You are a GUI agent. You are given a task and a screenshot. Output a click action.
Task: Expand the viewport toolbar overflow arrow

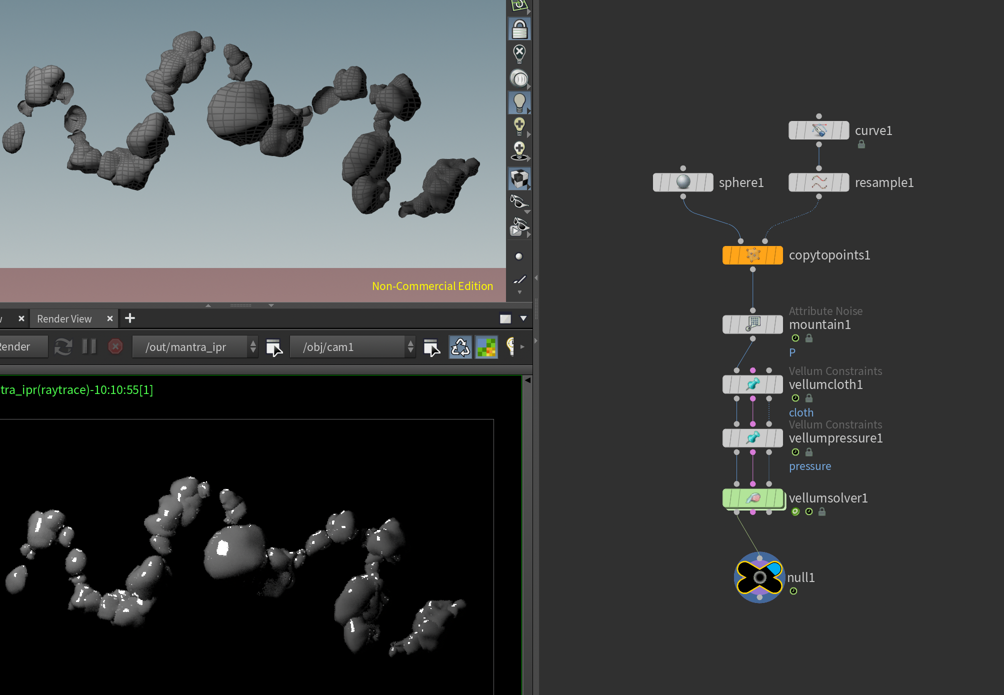click(x=519, y=292)
